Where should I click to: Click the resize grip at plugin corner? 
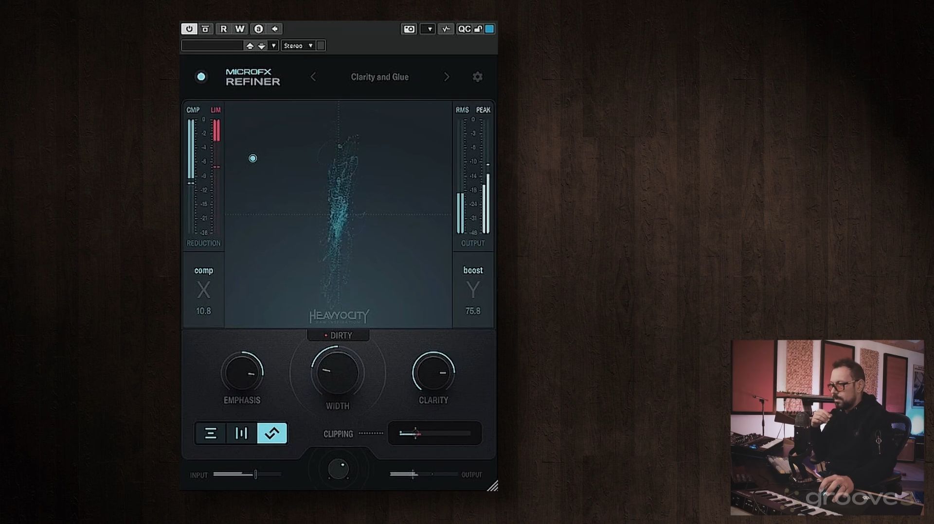tap(492, 486)
